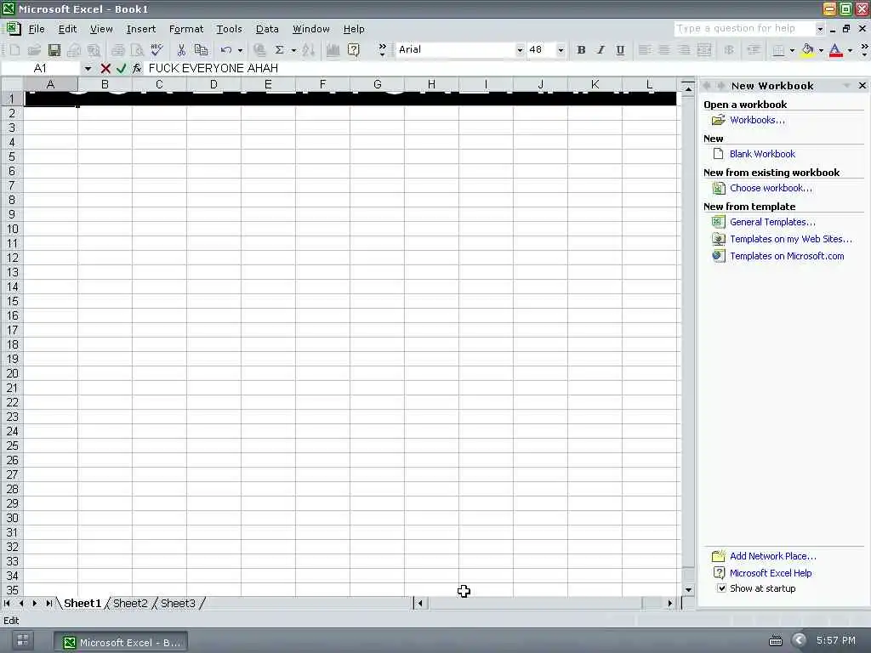Image resolution: width=871 pixels, height=653 pixels.
Task: Expand the Undo history dropdown arrow
Action: (x=240, y=50)
